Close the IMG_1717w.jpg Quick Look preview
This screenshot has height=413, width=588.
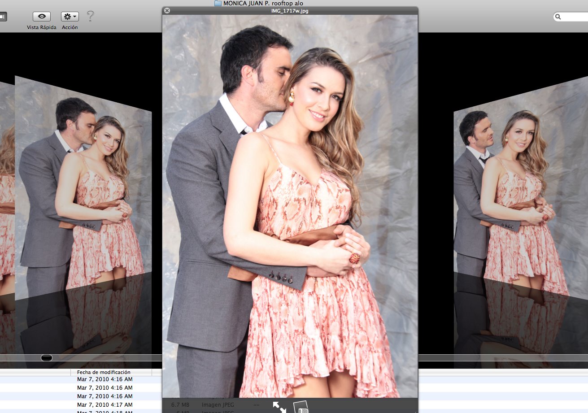[167, 10]
